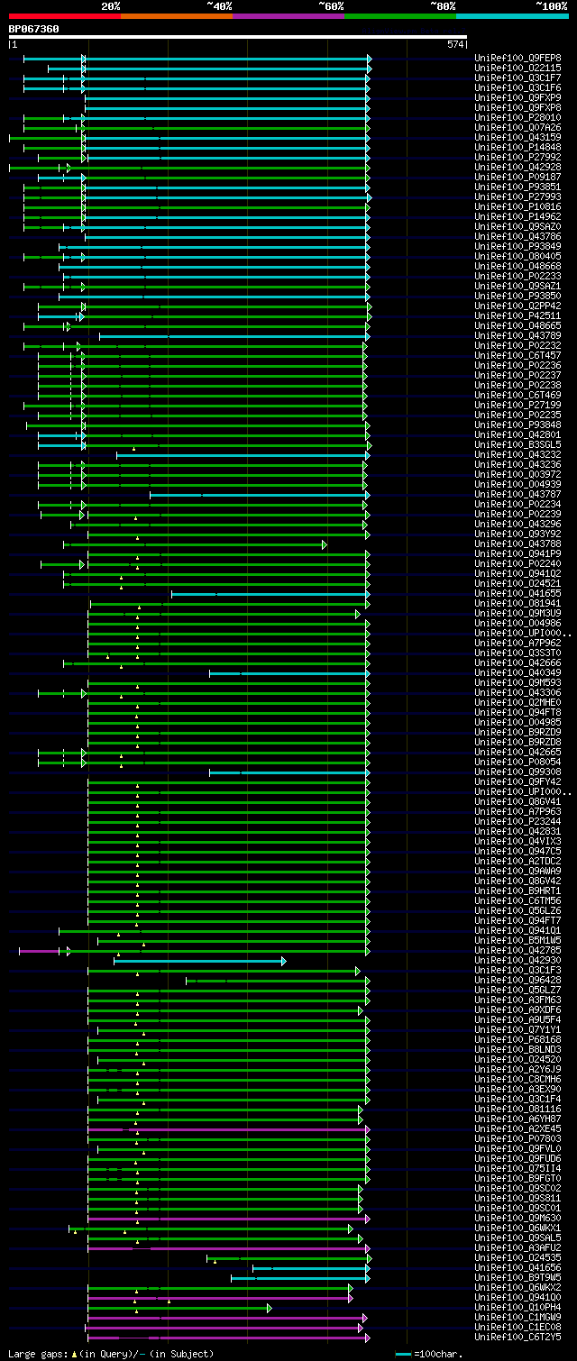577x1361 pixels.
Task: Select the UniRef100_A9XDF6 label
Action: 517,1010
